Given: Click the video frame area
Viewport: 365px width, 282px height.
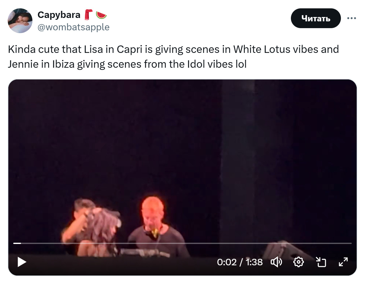Looking at the screenshot, I should 182,161.
